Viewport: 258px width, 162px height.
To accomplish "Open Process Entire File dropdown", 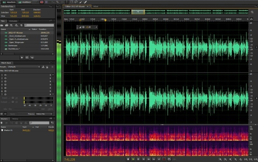I will point(44,114).
